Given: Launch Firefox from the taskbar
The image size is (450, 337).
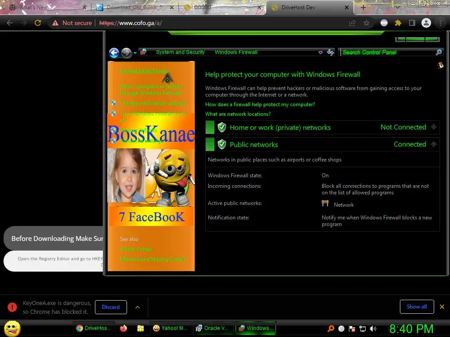Looking at the screenshot, I should [x=123, y=328].
